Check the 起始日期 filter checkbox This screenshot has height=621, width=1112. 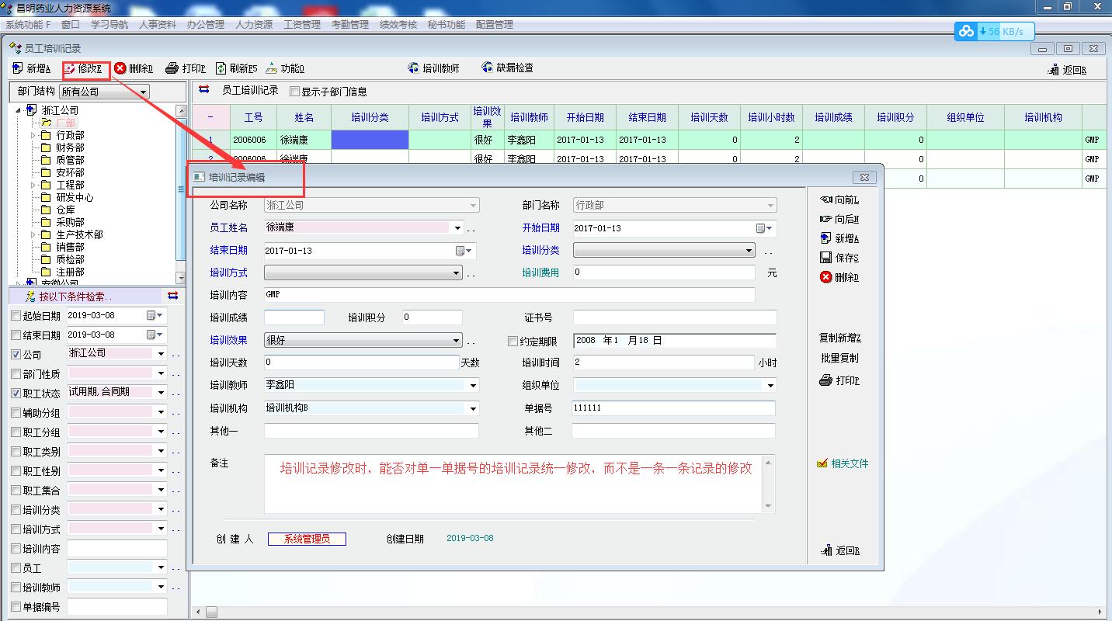coord(16,316)
